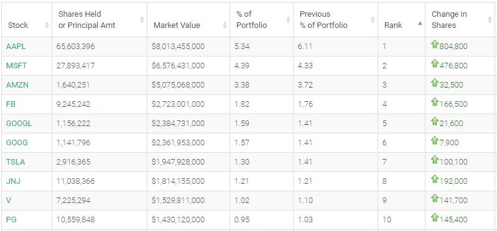
Task: Visit the TSLA ticker link
Action: coord(16,162)
